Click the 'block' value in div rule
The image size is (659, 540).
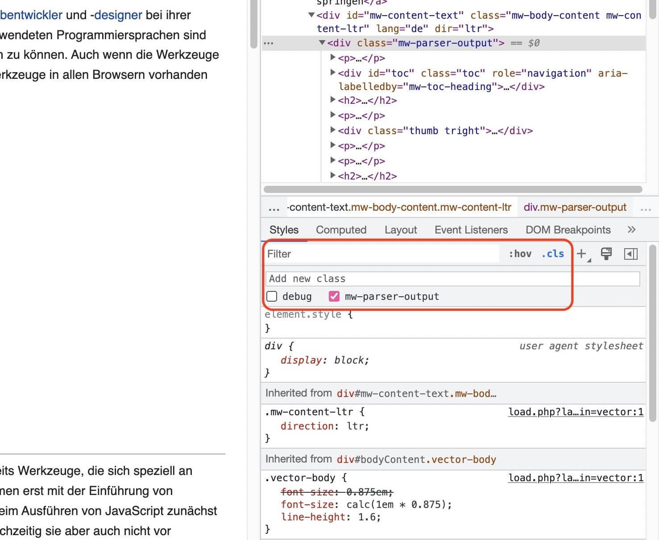point(350,360)
